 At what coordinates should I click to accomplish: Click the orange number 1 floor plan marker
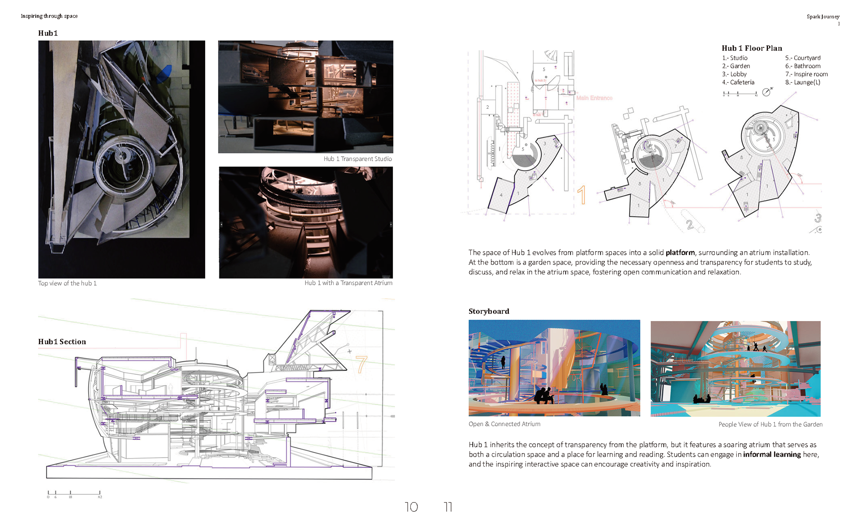point(581,195)
